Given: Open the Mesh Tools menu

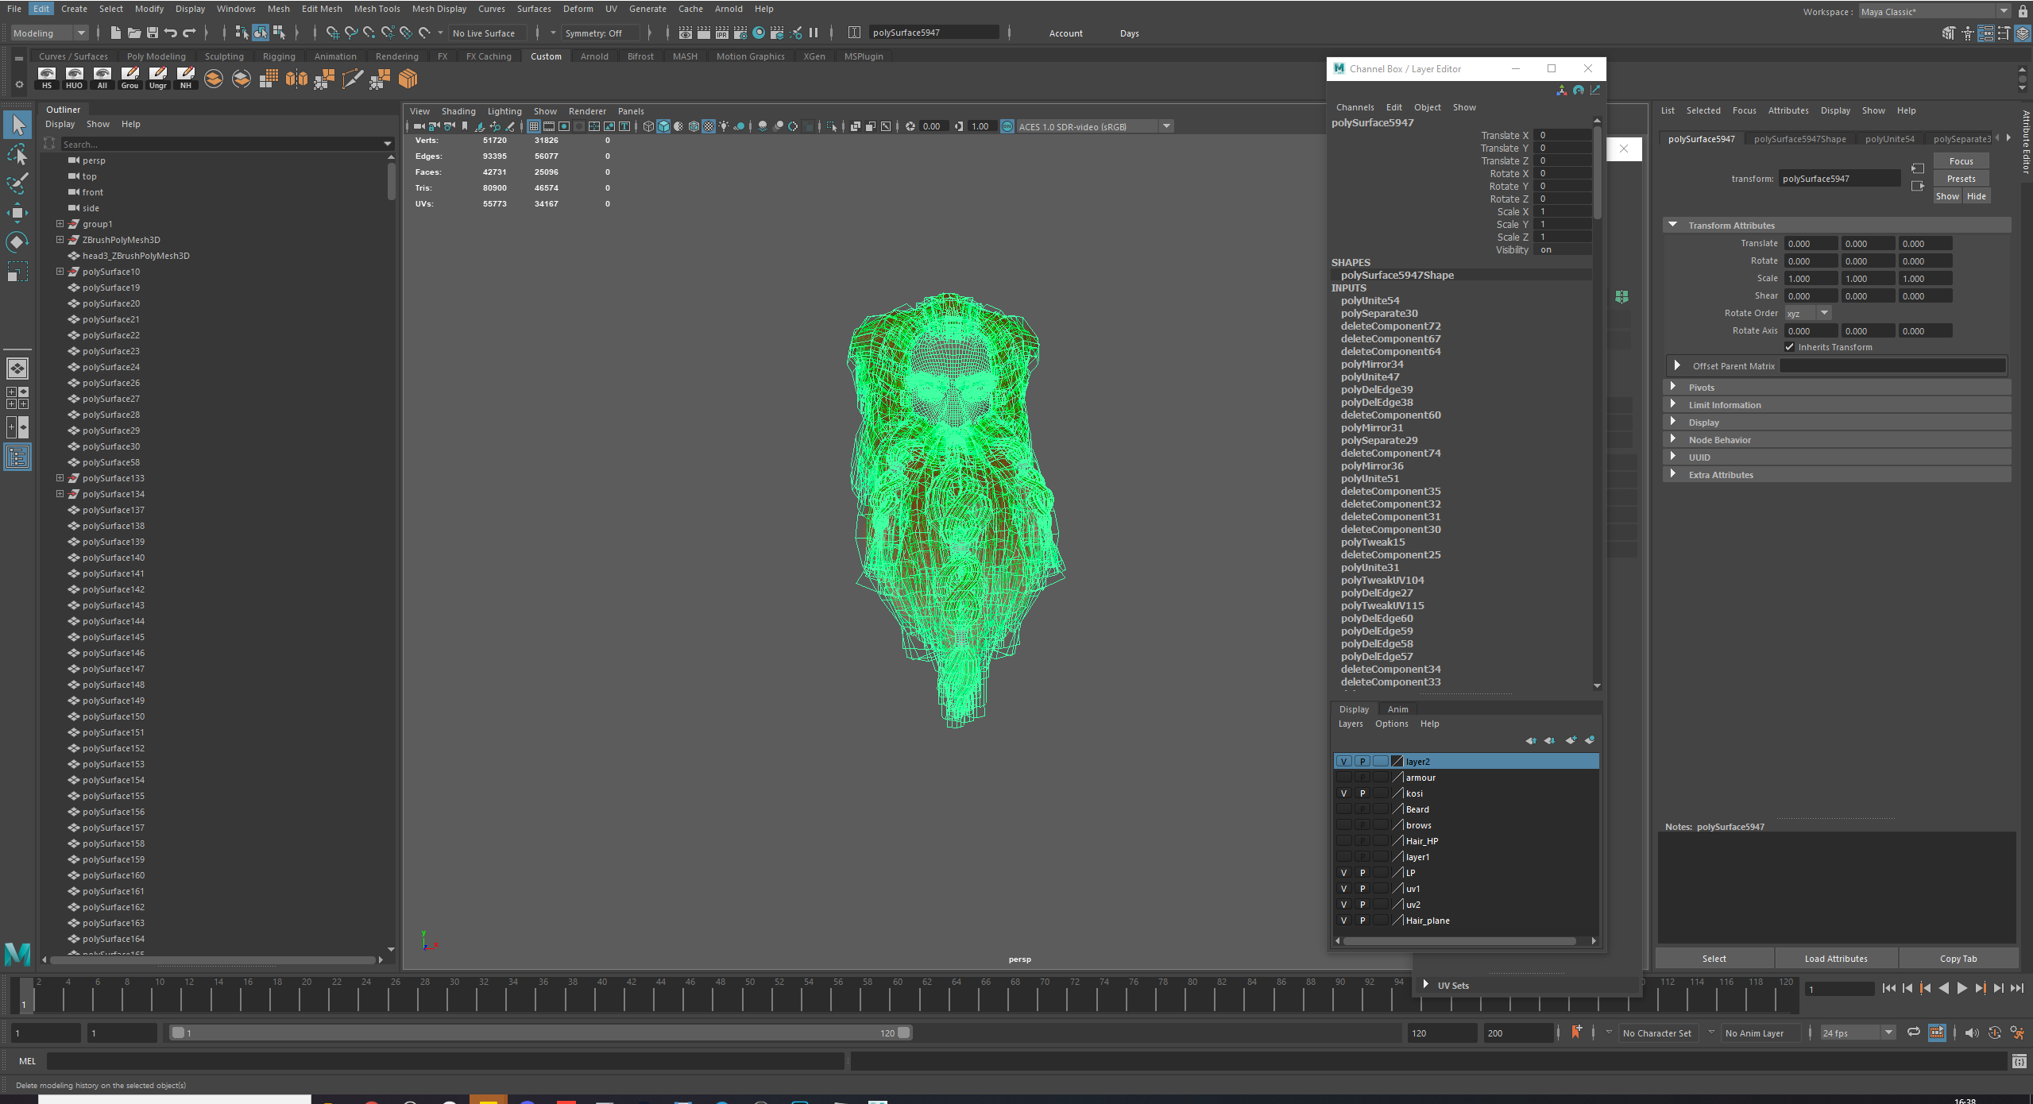Looking at the screenshot, I should coord(377,9).
